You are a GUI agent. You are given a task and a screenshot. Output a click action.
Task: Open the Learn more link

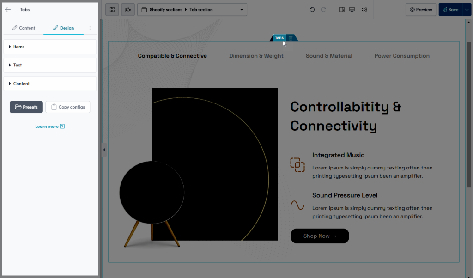[50, 127]
